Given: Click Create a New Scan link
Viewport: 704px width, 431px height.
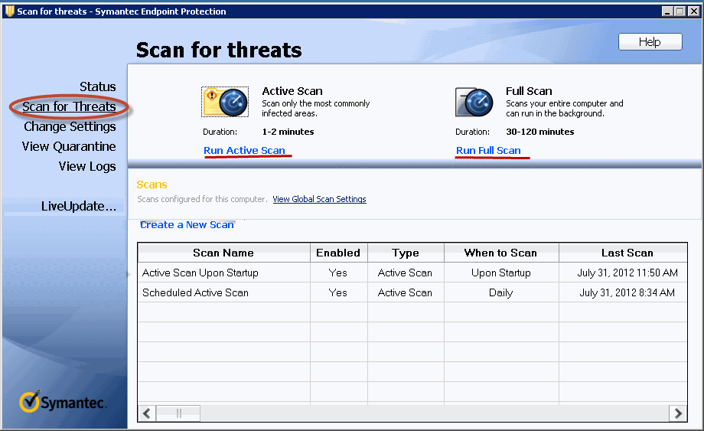Looking at the screenshot, I should pyautogui.click(x=187, y=224).
